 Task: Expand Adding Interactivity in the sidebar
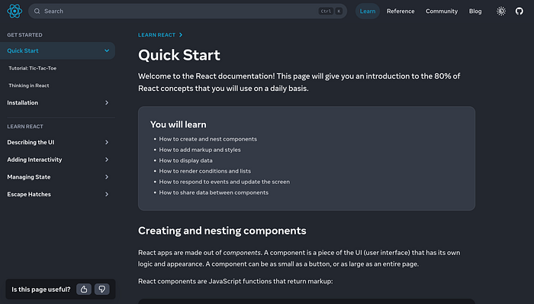[57, 160]
